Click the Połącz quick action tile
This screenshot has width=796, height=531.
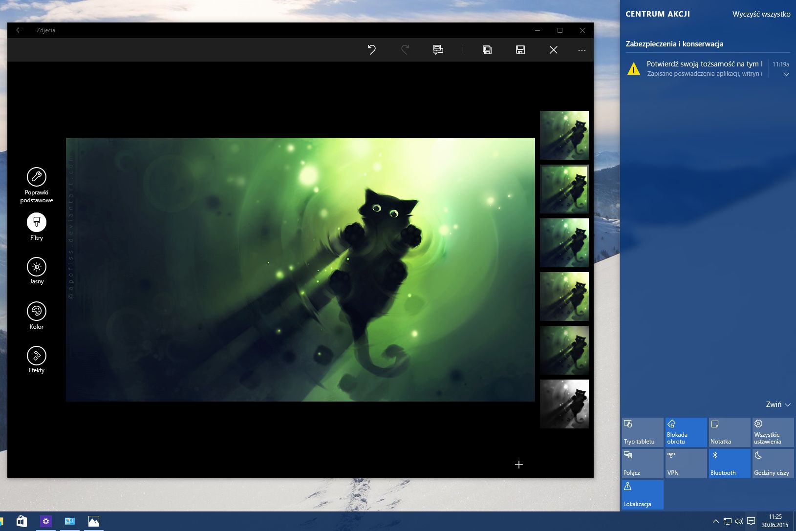[643, 464]
